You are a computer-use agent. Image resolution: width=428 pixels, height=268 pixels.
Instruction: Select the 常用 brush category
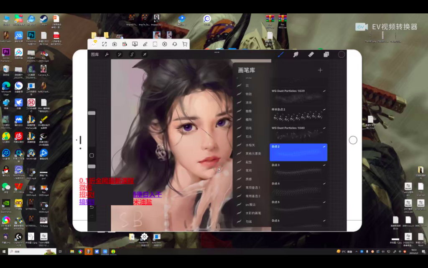249,170
